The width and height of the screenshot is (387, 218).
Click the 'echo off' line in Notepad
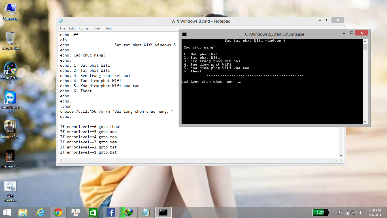coord(69,35)
